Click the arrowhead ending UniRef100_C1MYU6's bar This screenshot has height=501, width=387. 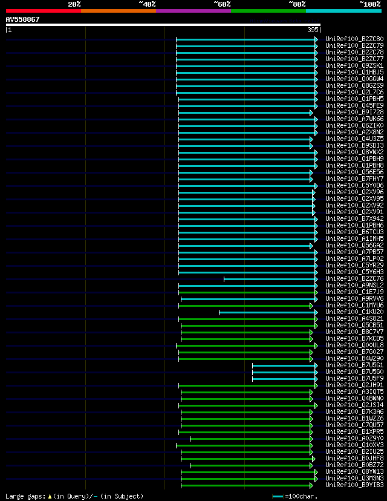(x=311, y=306)
